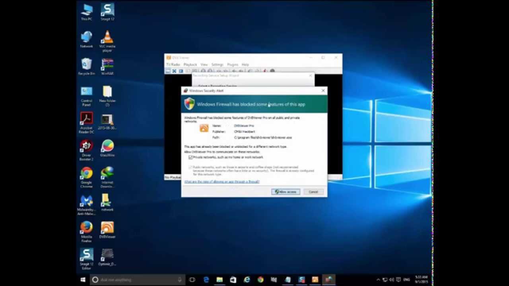Open the This PC desktop icon

pos(87,12)
